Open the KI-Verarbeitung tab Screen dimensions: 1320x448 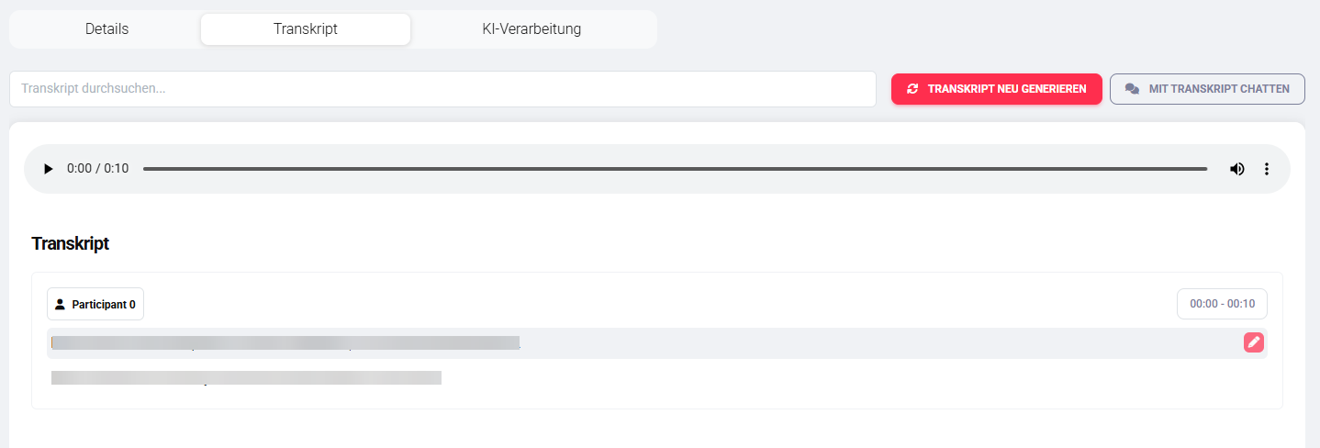(531, 28)
